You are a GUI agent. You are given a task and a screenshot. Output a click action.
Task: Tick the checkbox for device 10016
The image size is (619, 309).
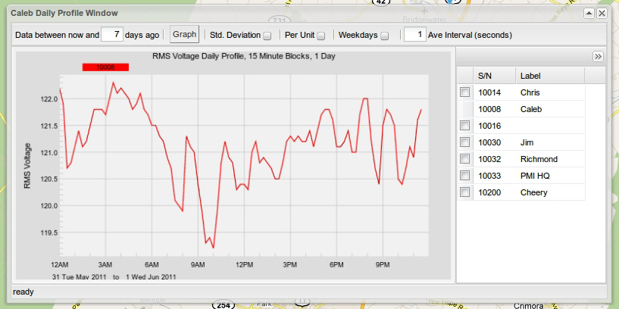pyautogui.click(x=465, y=126)
